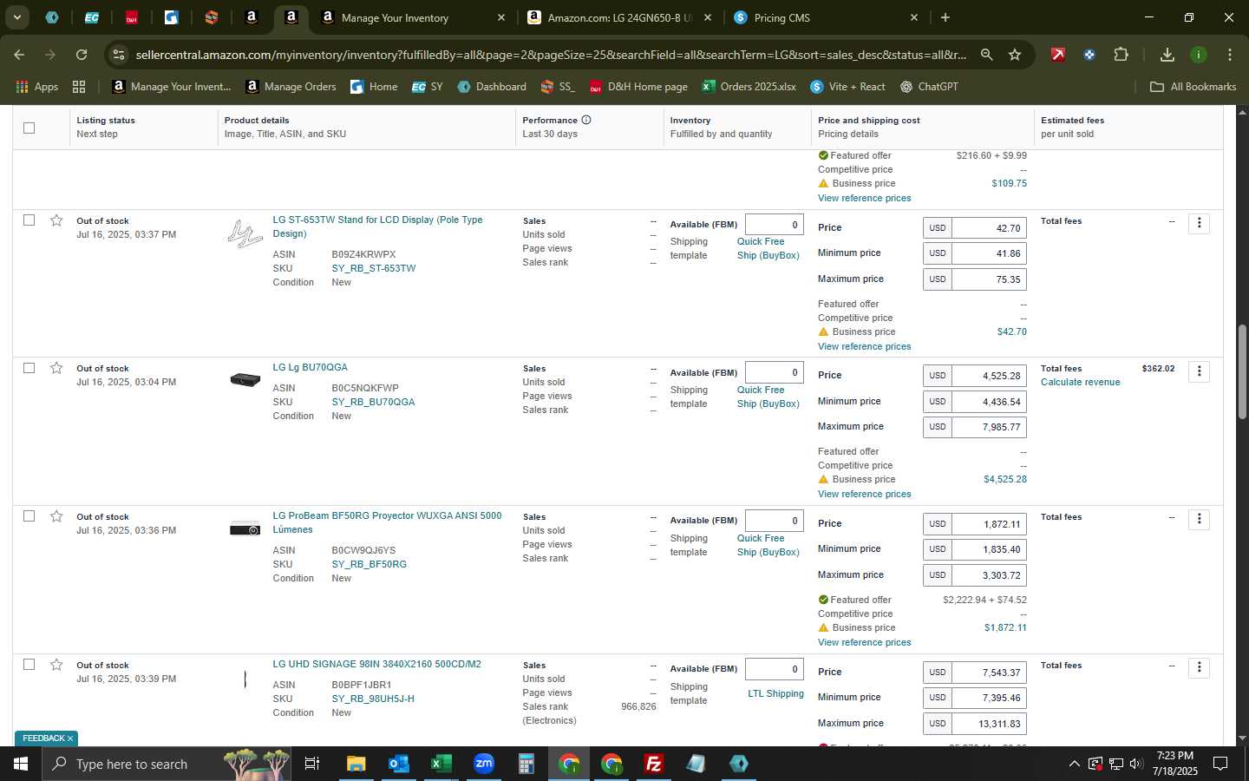
Task: Edit minimum price field 4,436.54
Action: [989, 402]
